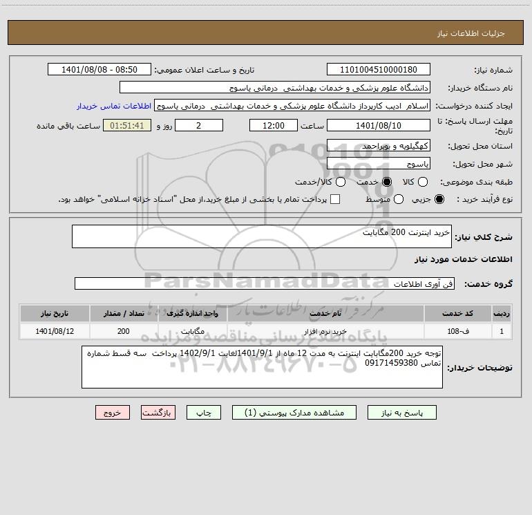Click the label نوع فرآیند خرید

tap(484, 200)
